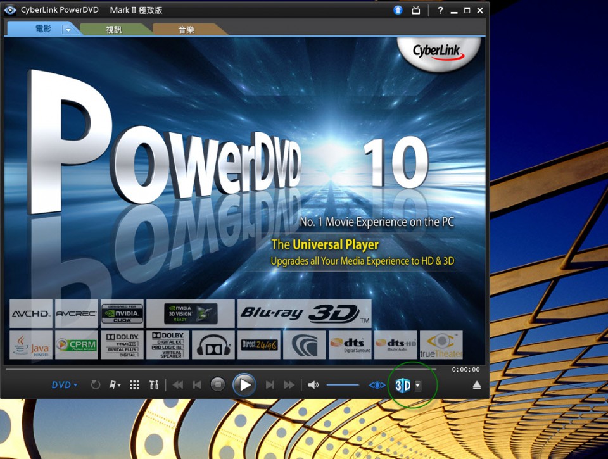This screenshot has width=608, height=459.
Task: Open help via question mark icon
Action: (440, 11)
